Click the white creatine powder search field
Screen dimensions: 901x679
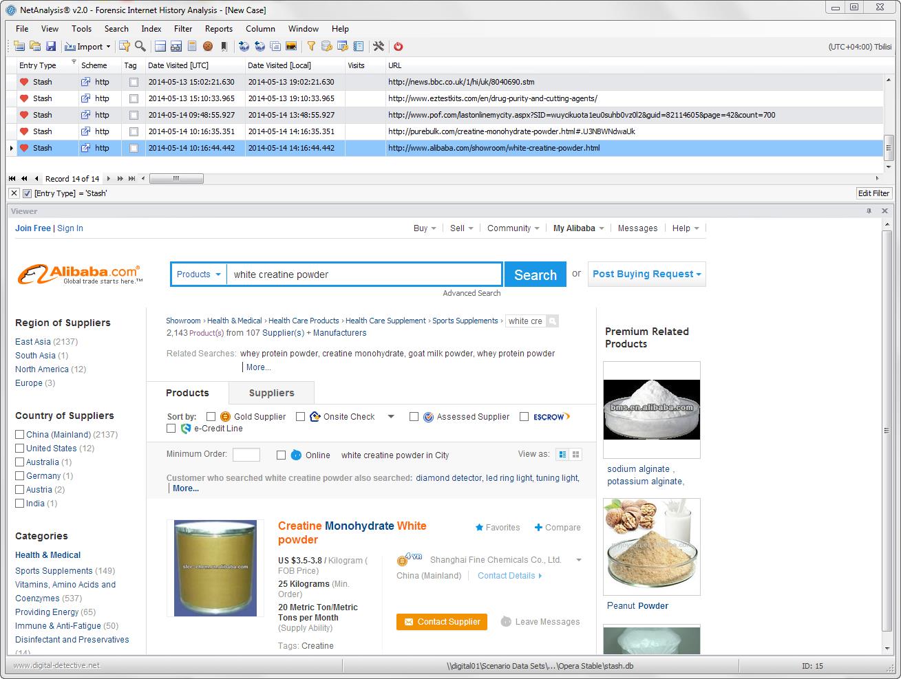(364, 274)
